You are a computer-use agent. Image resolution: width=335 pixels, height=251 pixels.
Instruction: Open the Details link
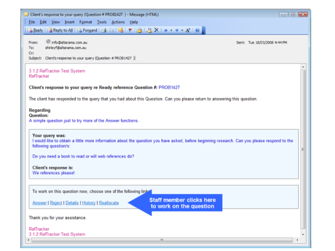tap(72, 203)
